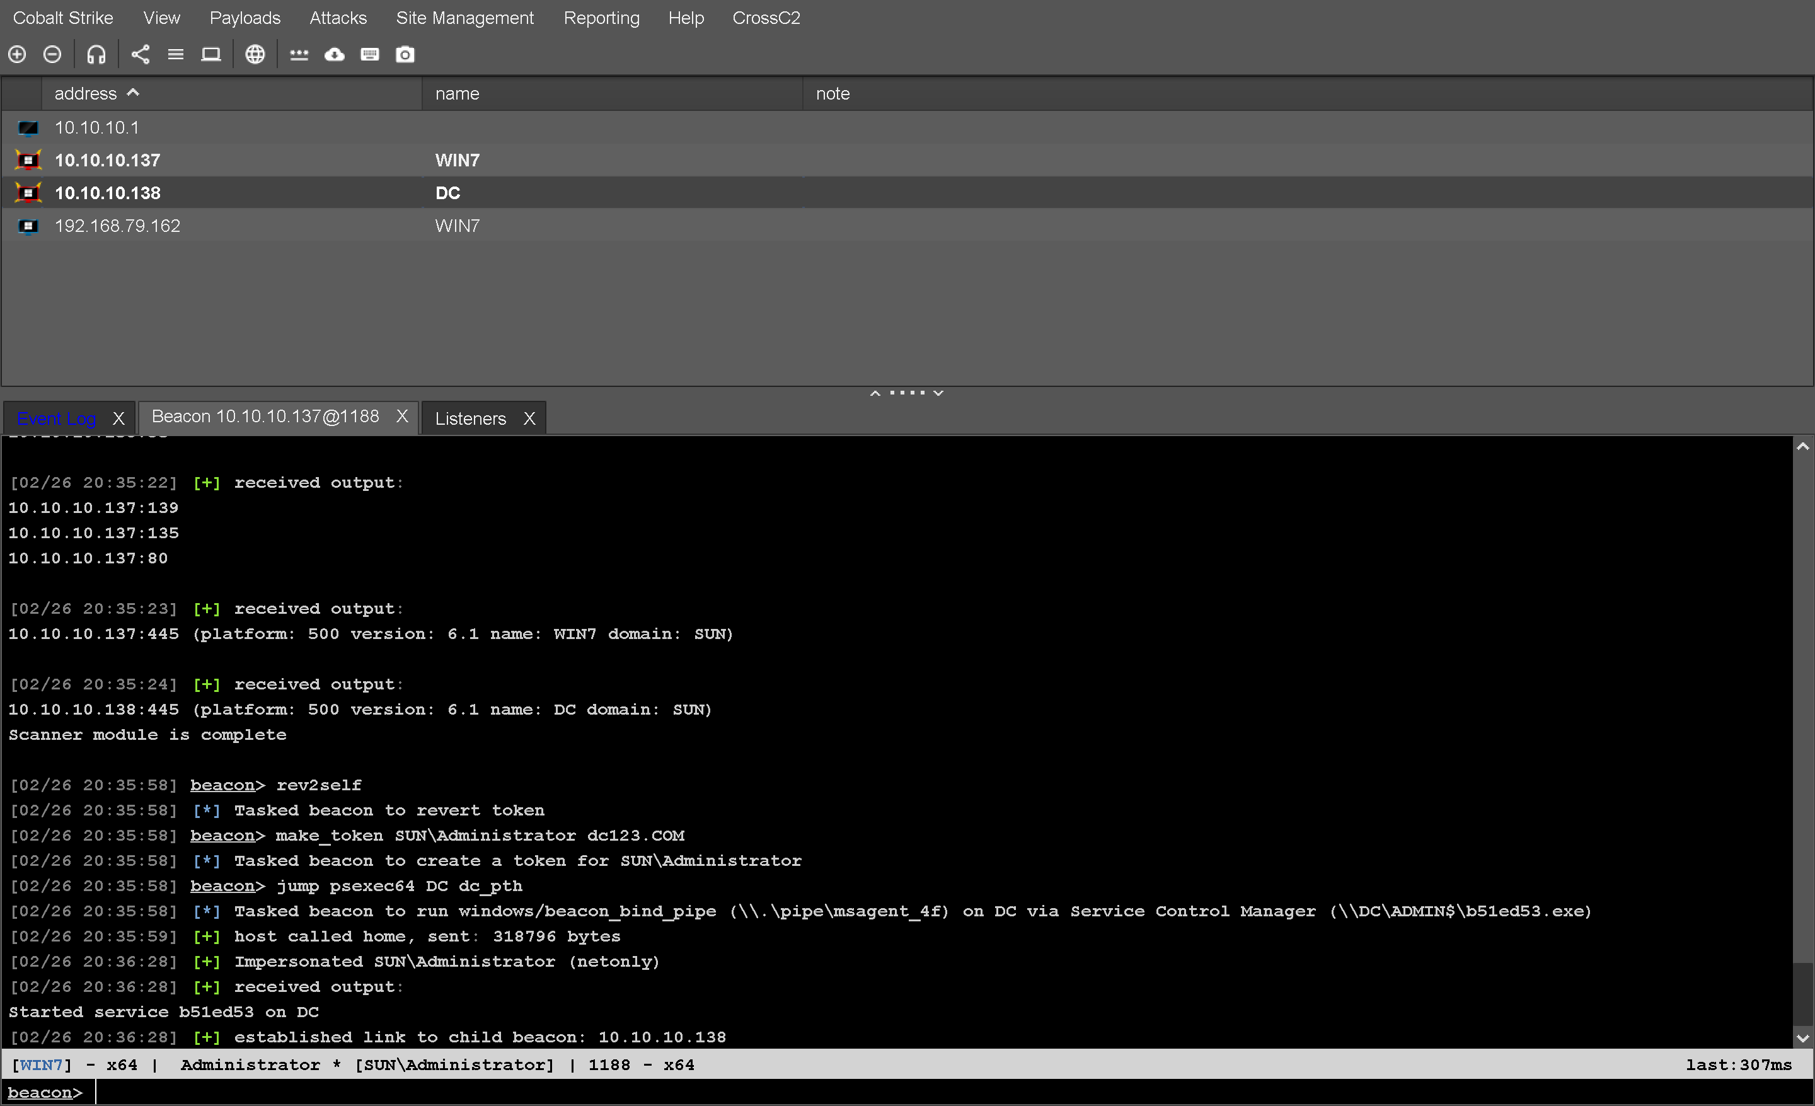Sort targets by address column header
Viewport: 1815px width, 1106px height.
pyautogui.click(x=86, y=93)
